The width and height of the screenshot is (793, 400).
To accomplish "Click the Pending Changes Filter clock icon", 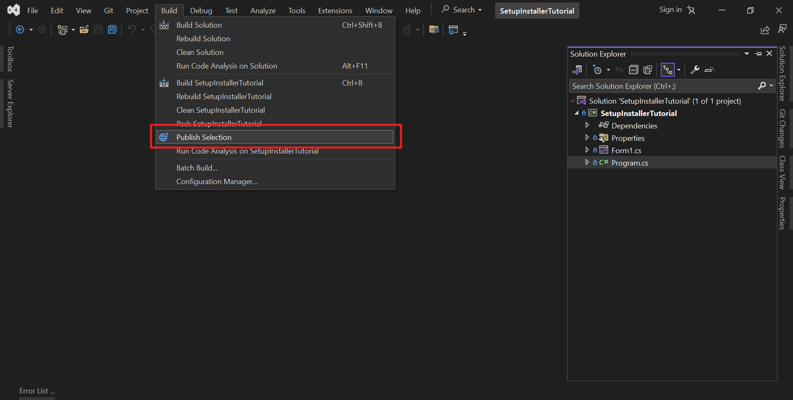I will point(597,70).
